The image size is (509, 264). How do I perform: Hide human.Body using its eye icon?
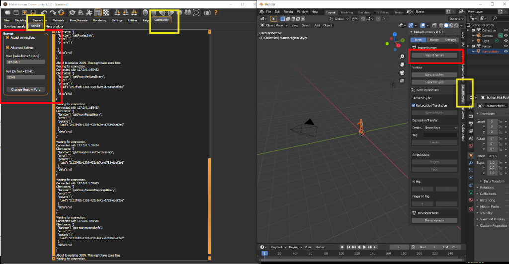click(506, 51)
